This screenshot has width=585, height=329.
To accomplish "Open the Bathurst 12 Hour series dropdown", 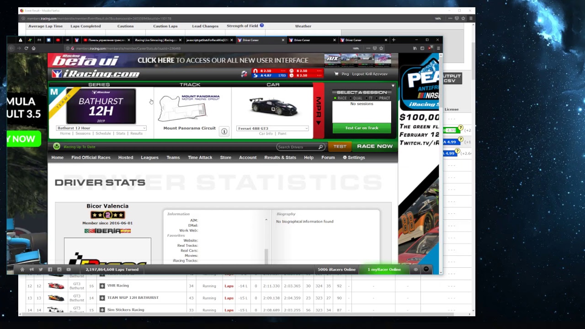I will coord(101,128).
